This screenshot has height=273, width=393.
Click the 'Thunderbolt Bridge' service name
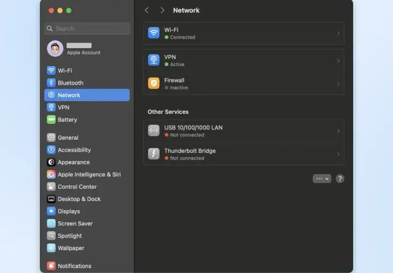pos(190,151)
